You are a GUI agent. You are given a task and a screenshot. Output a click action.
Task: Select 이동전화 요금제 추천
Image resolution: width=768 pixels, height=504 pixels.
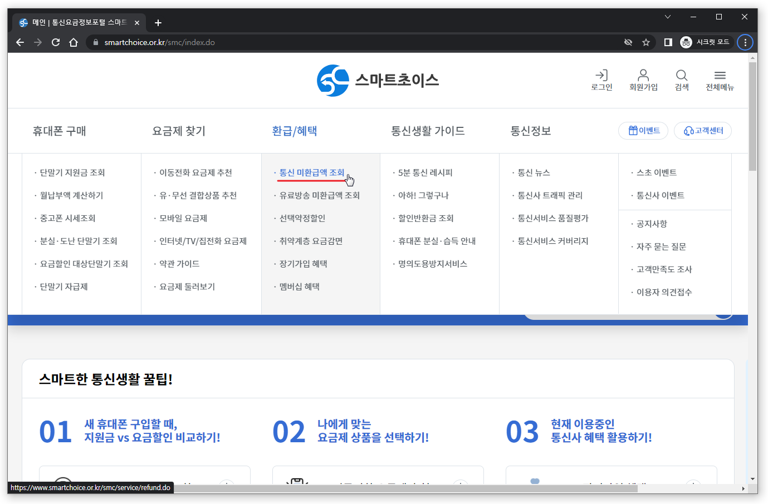point(195,172)
